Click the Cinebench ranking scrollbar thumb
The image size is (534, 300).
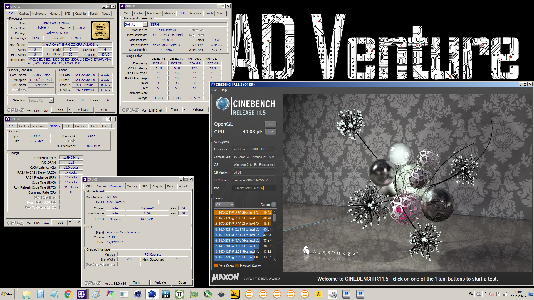(x=275, y=217)
